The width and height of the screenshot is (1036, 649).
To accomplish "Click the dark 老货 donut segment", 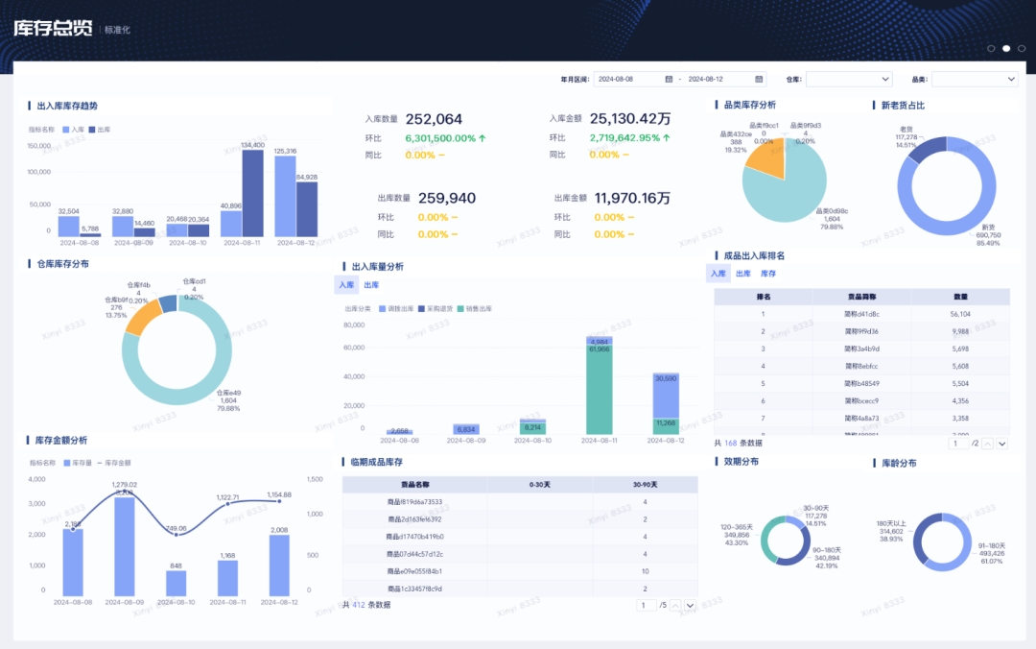I will coord(927,150).
